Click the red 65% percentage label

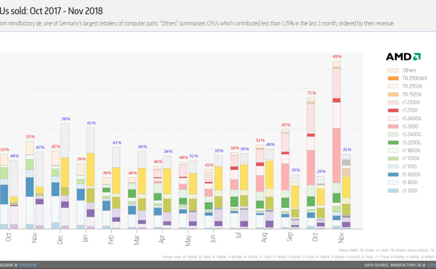click(286, 125)
